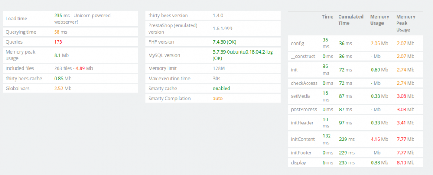The width and height of the screenshot is (433, 175).
Task: Click the Included files row
Action: [x=69, y=68]
